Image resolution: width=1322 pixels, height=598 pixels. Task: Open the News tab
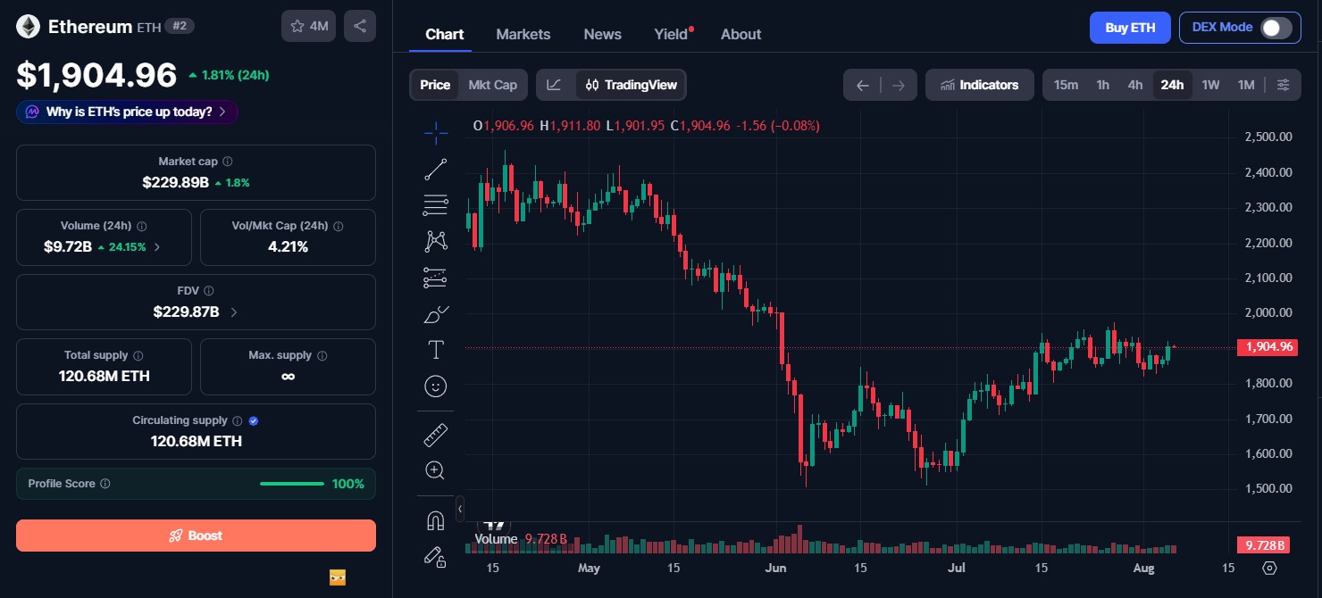click(x=603, y=34)
